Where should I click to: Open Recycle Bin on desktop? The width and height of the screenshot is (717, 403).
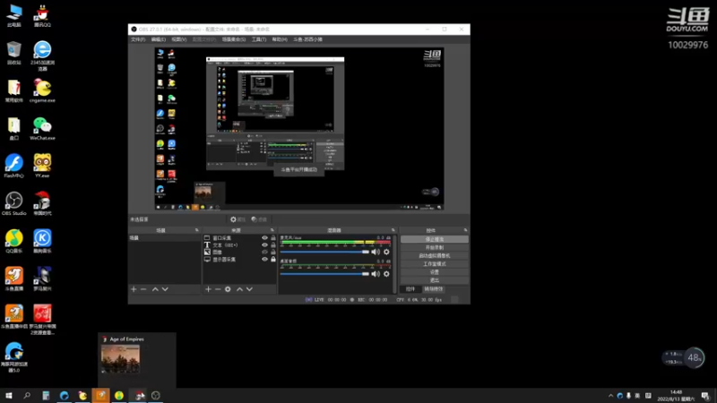coord(14,53)
